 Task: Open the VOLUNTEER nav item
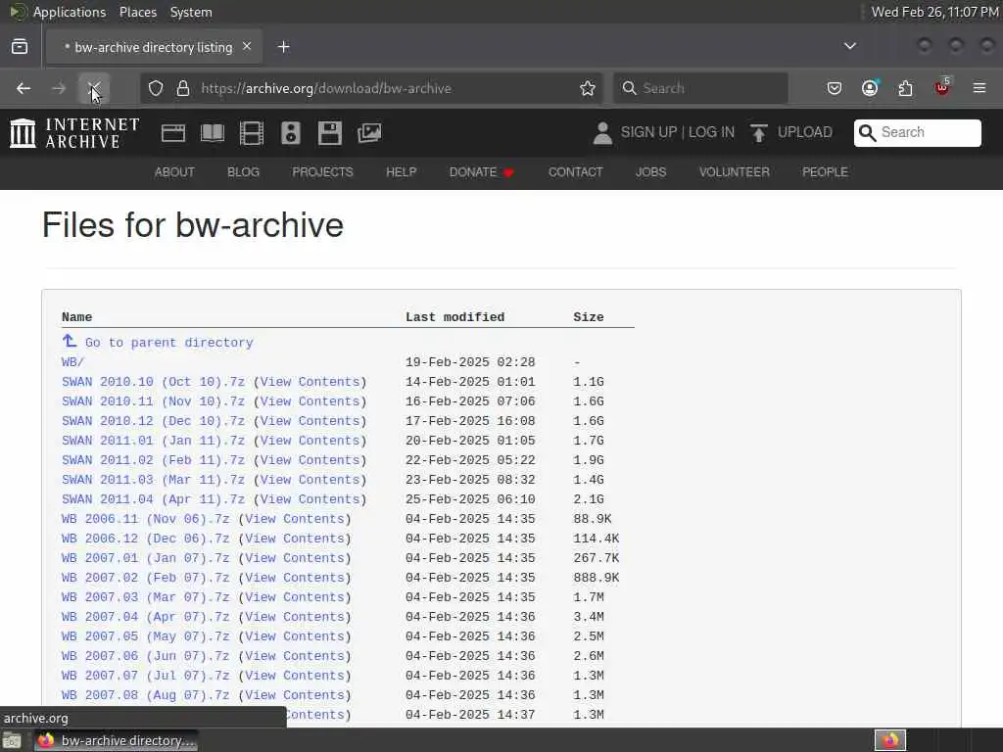click(x=735, y=172)
